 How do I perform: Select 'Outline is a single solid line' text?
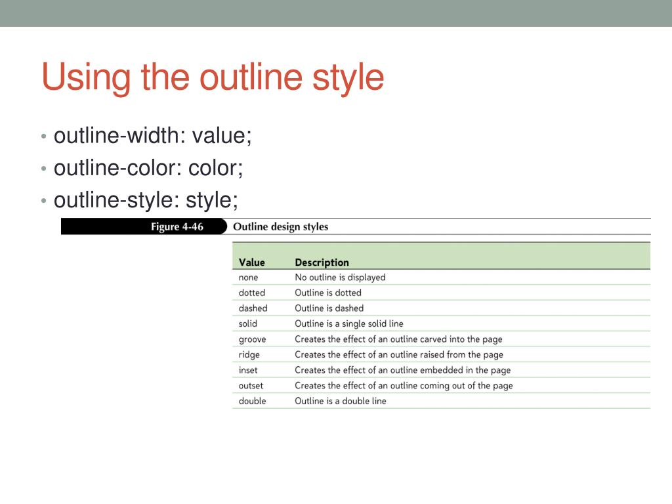click(x=349, y=324)
